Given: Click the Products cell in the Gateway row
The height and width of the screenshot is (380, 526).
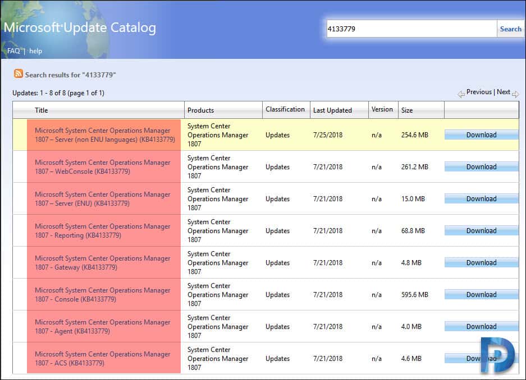Looking at the screenshot, I should pyautogui.click(x=218, y=263).
